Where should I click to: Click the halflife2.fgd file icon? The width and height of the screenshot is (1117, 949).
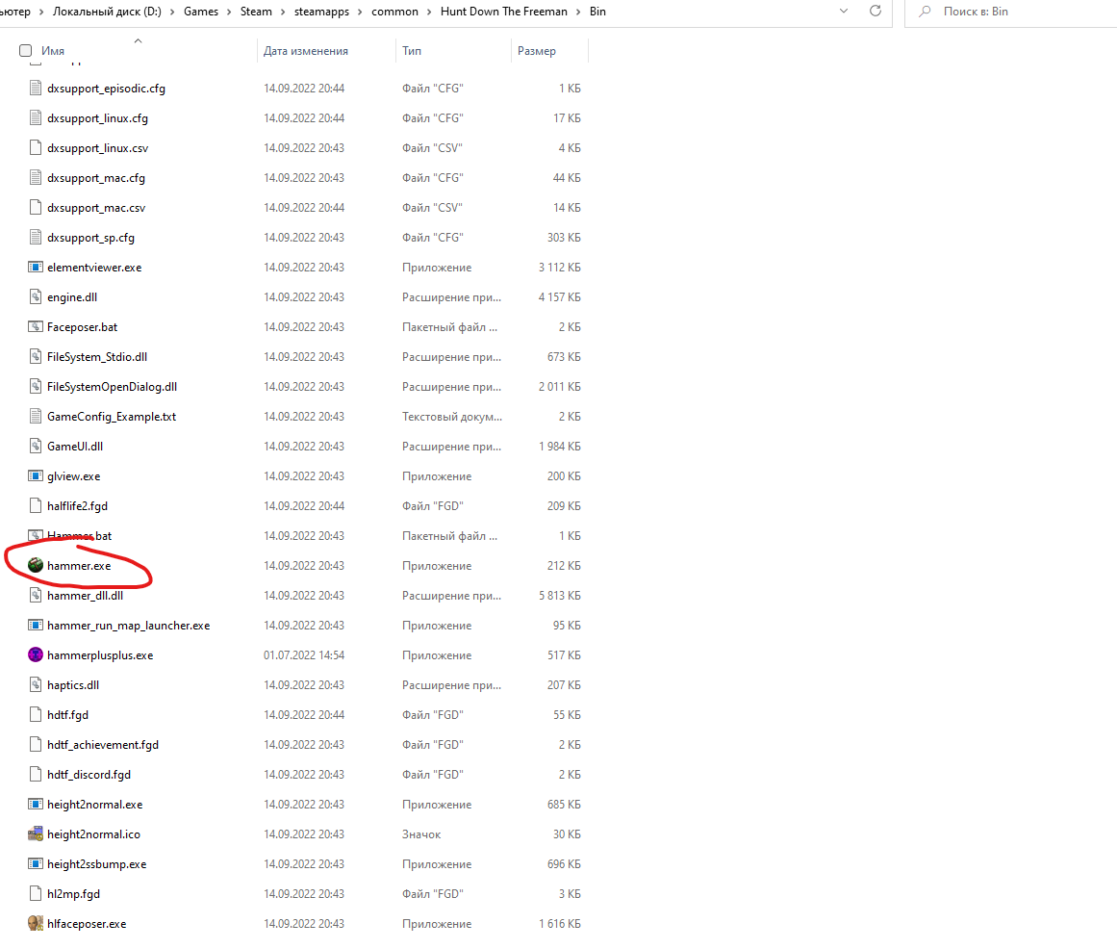pos(36,506)
